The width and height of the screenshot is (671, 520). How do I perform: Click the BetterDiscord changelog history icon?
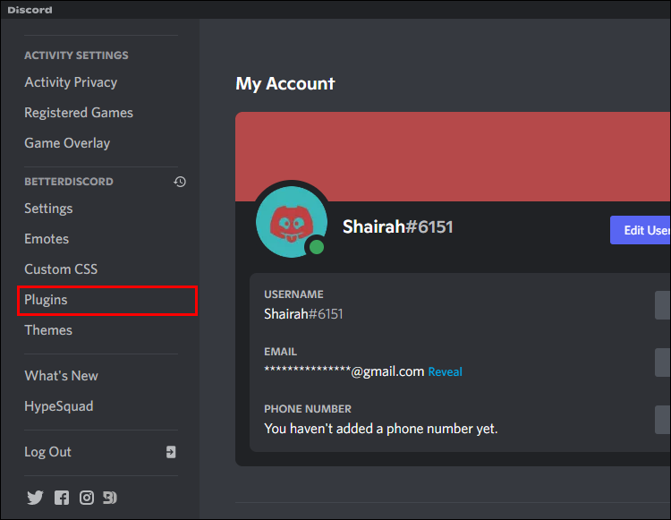point(180,182)
